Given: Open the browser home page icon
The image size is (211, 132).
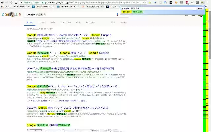Looking at the screenshot, I should coord(16,3).
